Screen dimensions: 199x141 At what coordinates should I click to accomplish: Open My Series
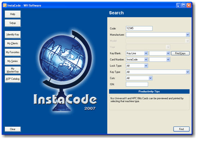[x=13, y=61]
